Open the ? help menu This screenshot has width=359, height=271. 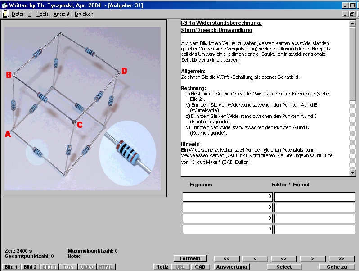click(30, 14)
